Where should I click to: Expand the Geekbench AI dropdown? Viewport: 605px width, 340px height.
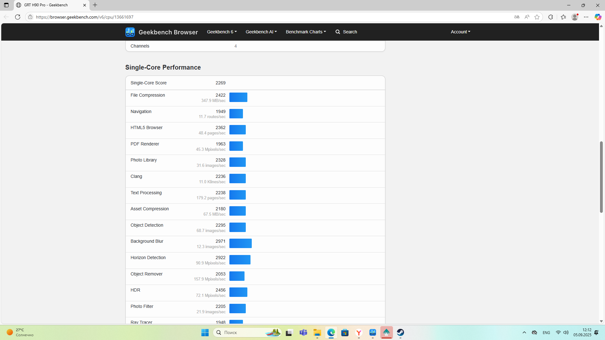point(261,32)
